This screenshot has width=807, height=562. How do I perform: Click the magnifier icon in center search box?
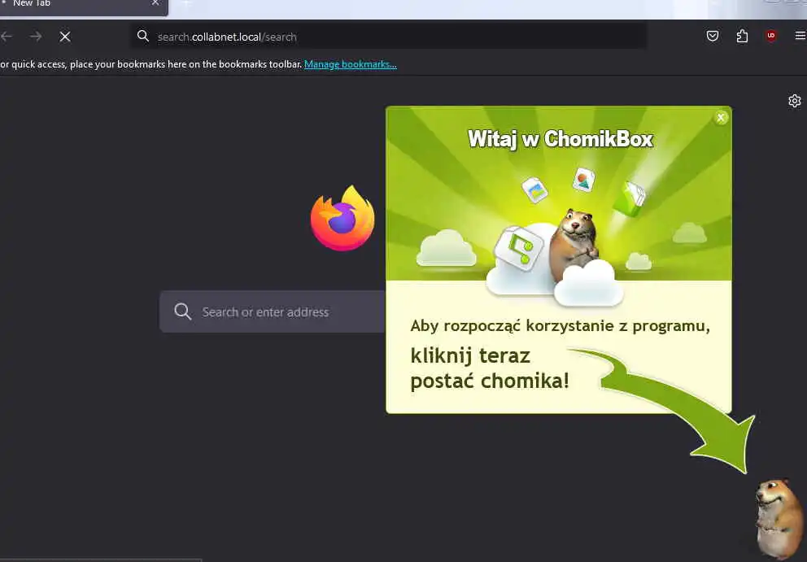click(183, 311)
